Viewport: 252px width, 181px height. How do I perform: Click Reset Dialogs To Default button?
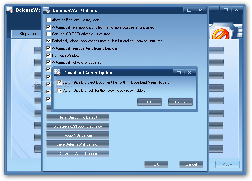pos(78,117)
